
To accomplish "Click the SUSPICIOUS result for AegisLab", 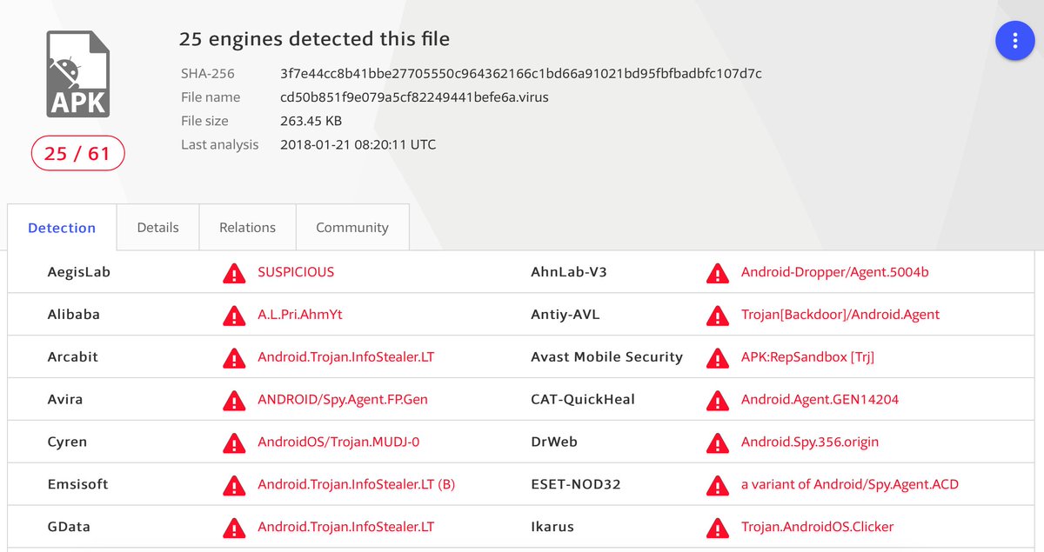I will click(296, 272).
